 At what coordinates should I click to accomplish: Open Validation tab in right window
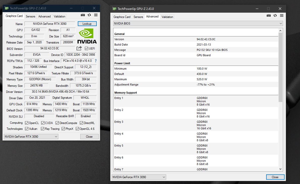[167, 17]
